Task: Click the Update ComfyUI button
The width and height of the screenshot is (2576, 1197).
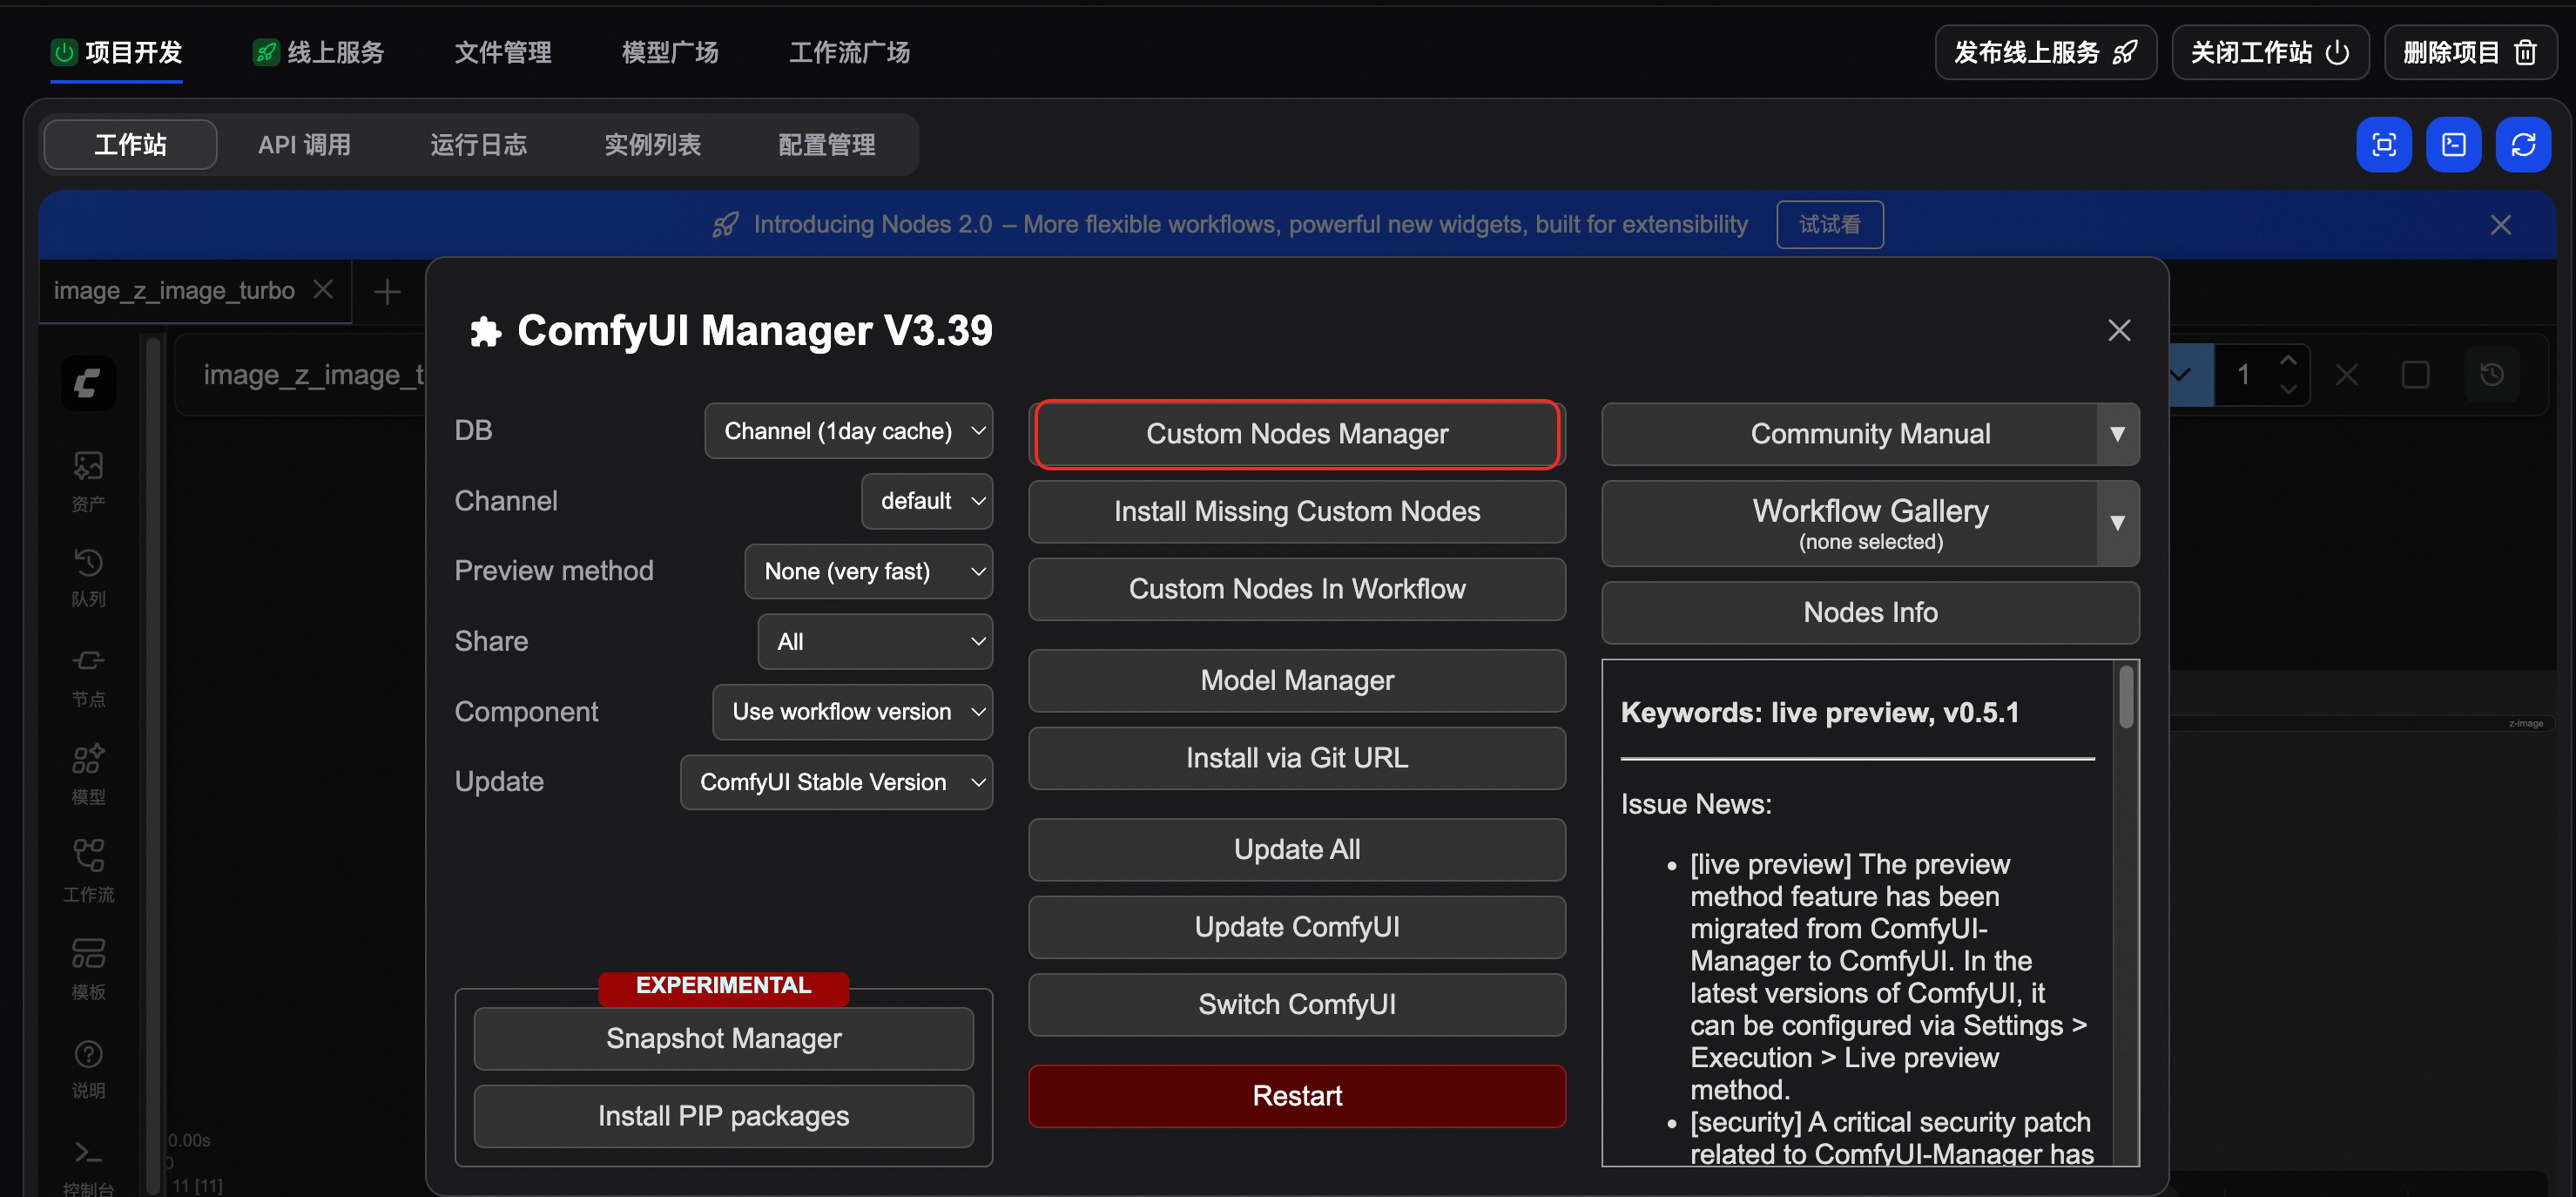Action: 1296,927
